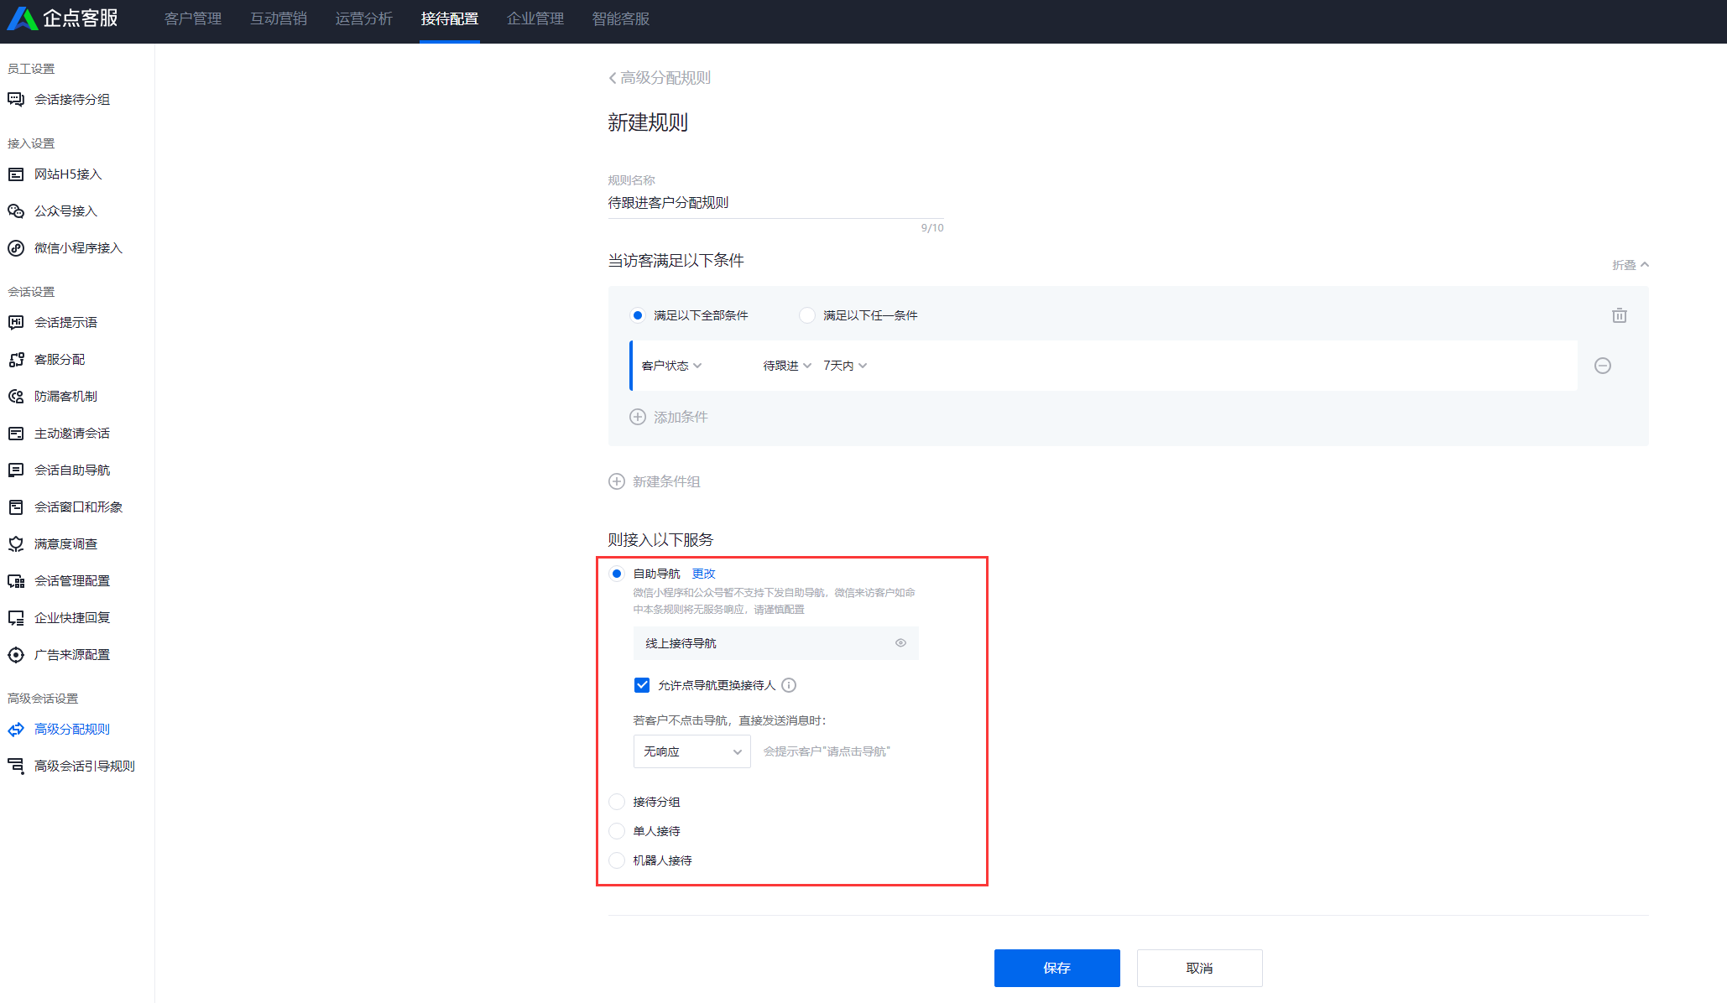Image resolution: width=1727 pixels, height=1003 pixels.
Task: Select 接待分组 radio button
Action: [617, 802]
